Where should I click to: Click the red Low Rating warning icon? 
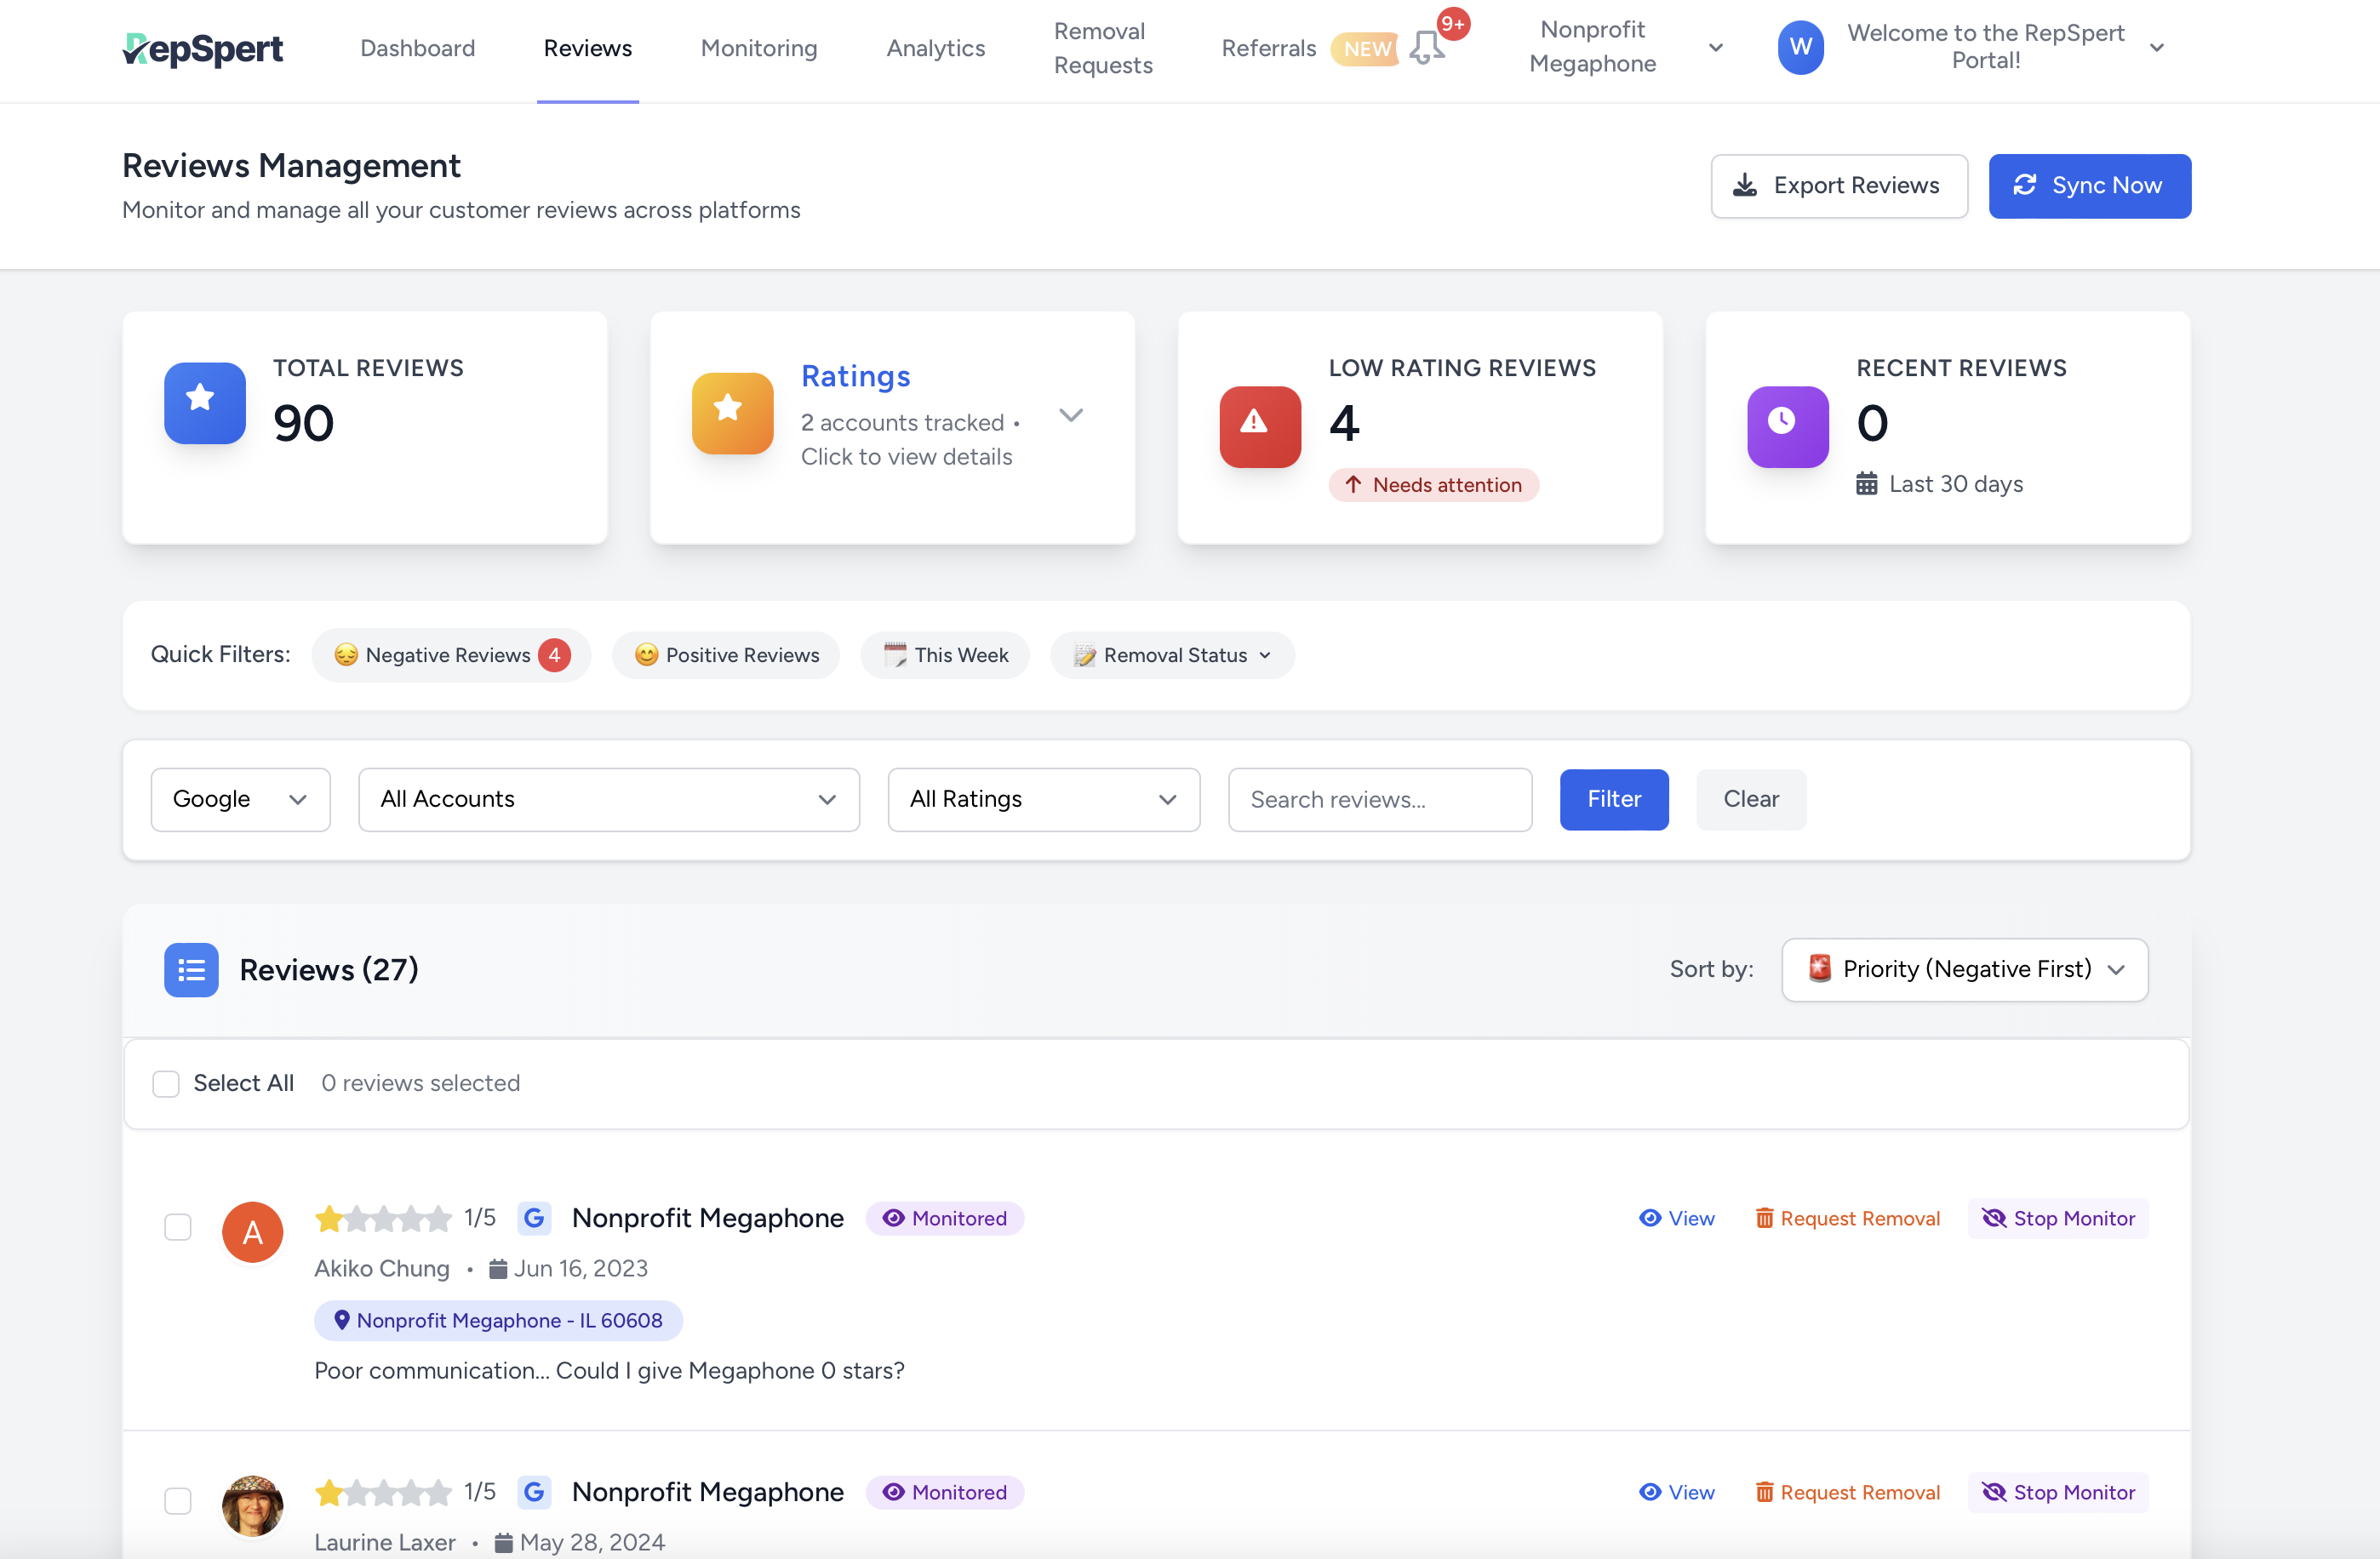click(1259, 425)
